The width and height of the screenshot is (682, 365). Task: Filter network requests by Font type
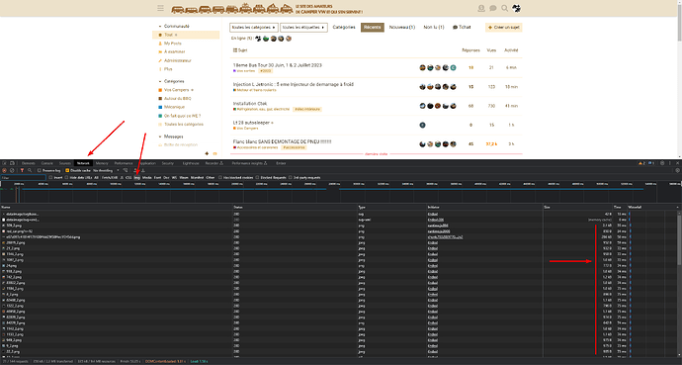point(157,177)
